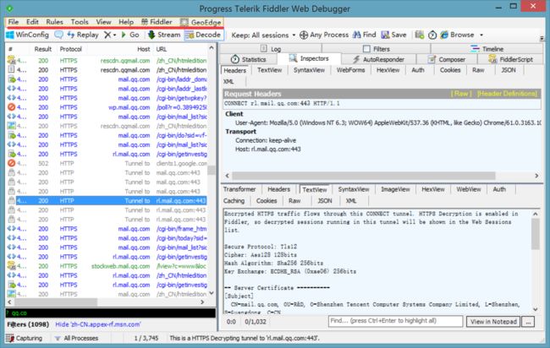The width and height of the screenshot is (550, 348).
Task: Click the toolbar overflow arrow at far right
Action: (542, 38)
